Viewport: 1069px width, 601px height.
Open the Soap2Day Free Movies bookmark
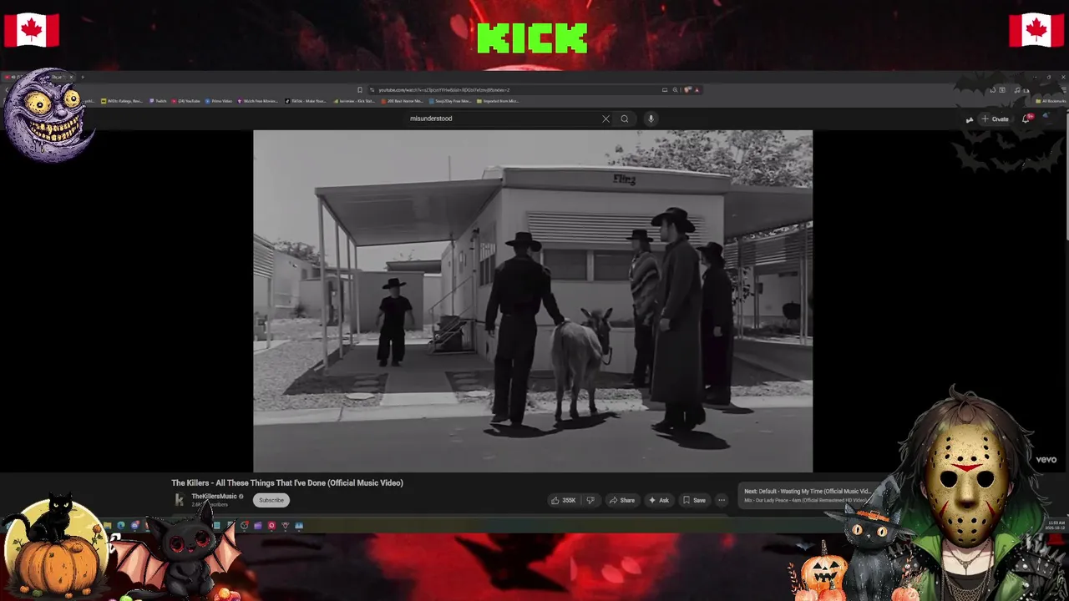point(451,101)
